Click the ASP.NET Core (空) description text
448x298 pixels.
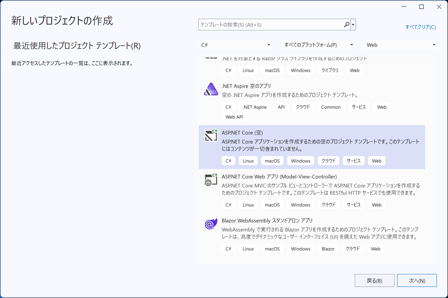click(x=321, y=145)
